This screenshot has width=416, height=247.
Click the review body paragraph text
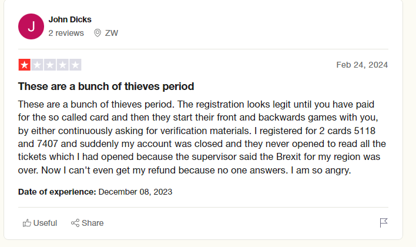pyautogui.click(x=200, y=138)
